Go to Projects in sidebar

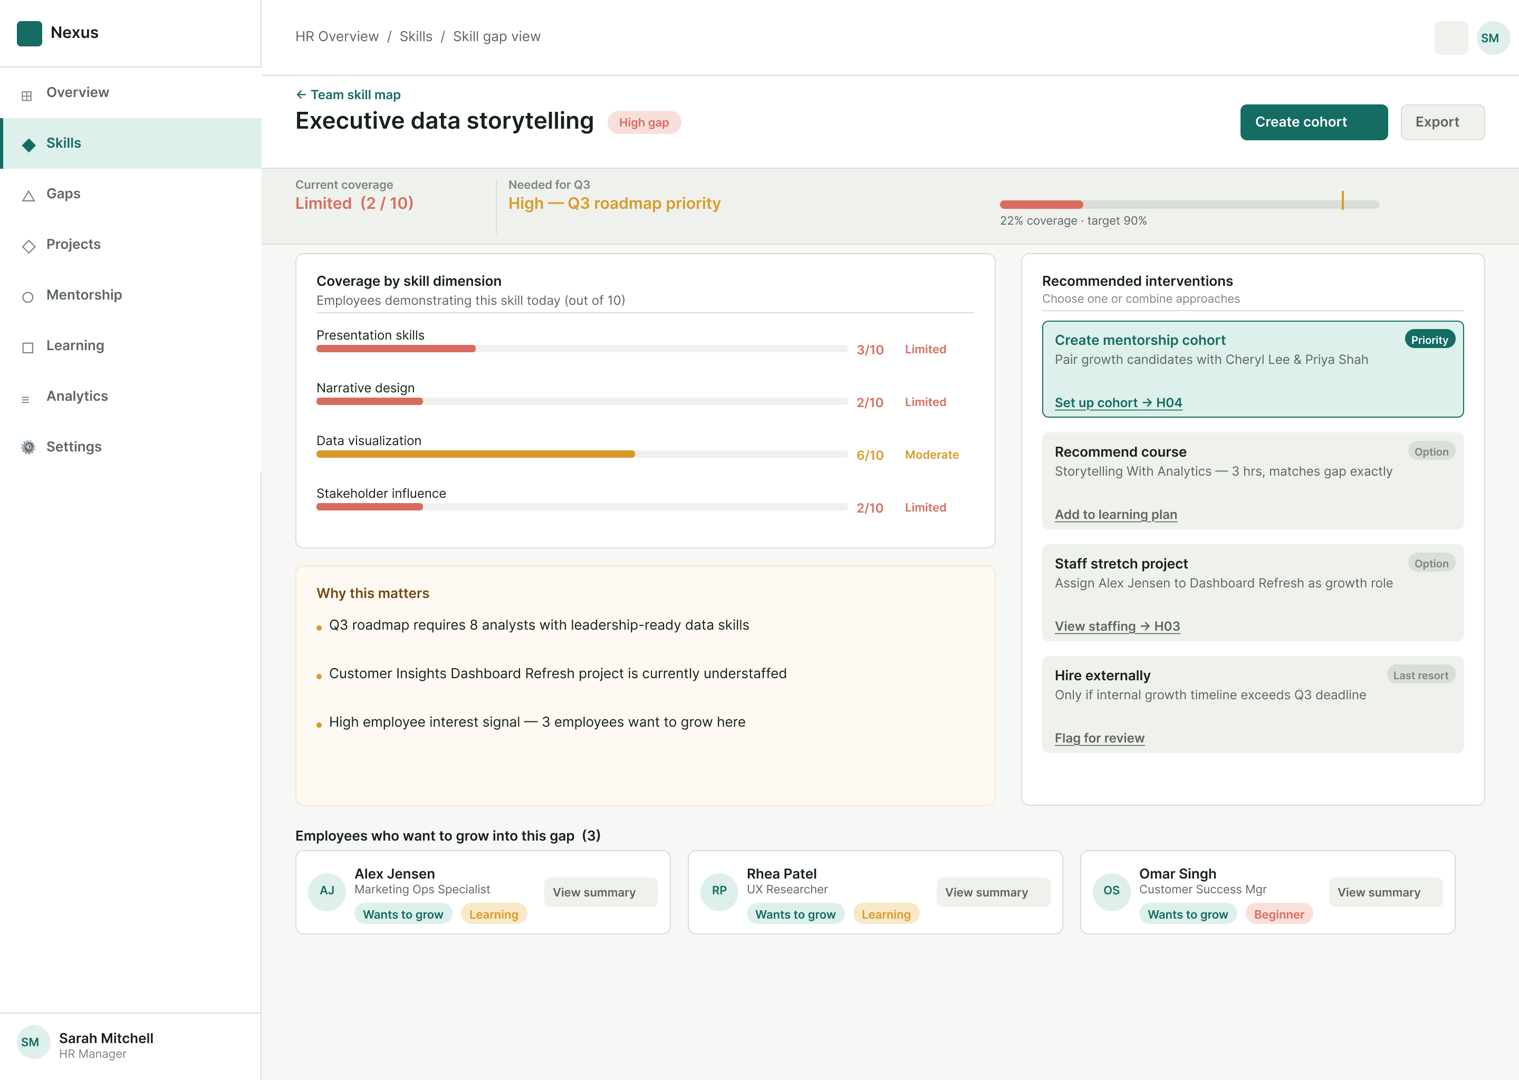pos(130,244)
